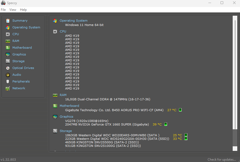
Task: Click the Gigabyte B450 AORUS PRO WIFI-CF line
Action: [x=114, y=110]
